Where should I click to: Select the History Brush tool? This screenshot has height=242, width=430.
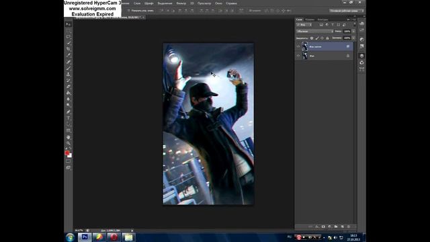pyautogui.click(x=69, y=80)
